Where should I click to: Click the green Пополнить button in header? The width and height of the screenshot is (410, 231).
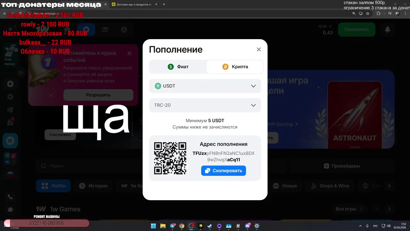click(x=357, y=29)
